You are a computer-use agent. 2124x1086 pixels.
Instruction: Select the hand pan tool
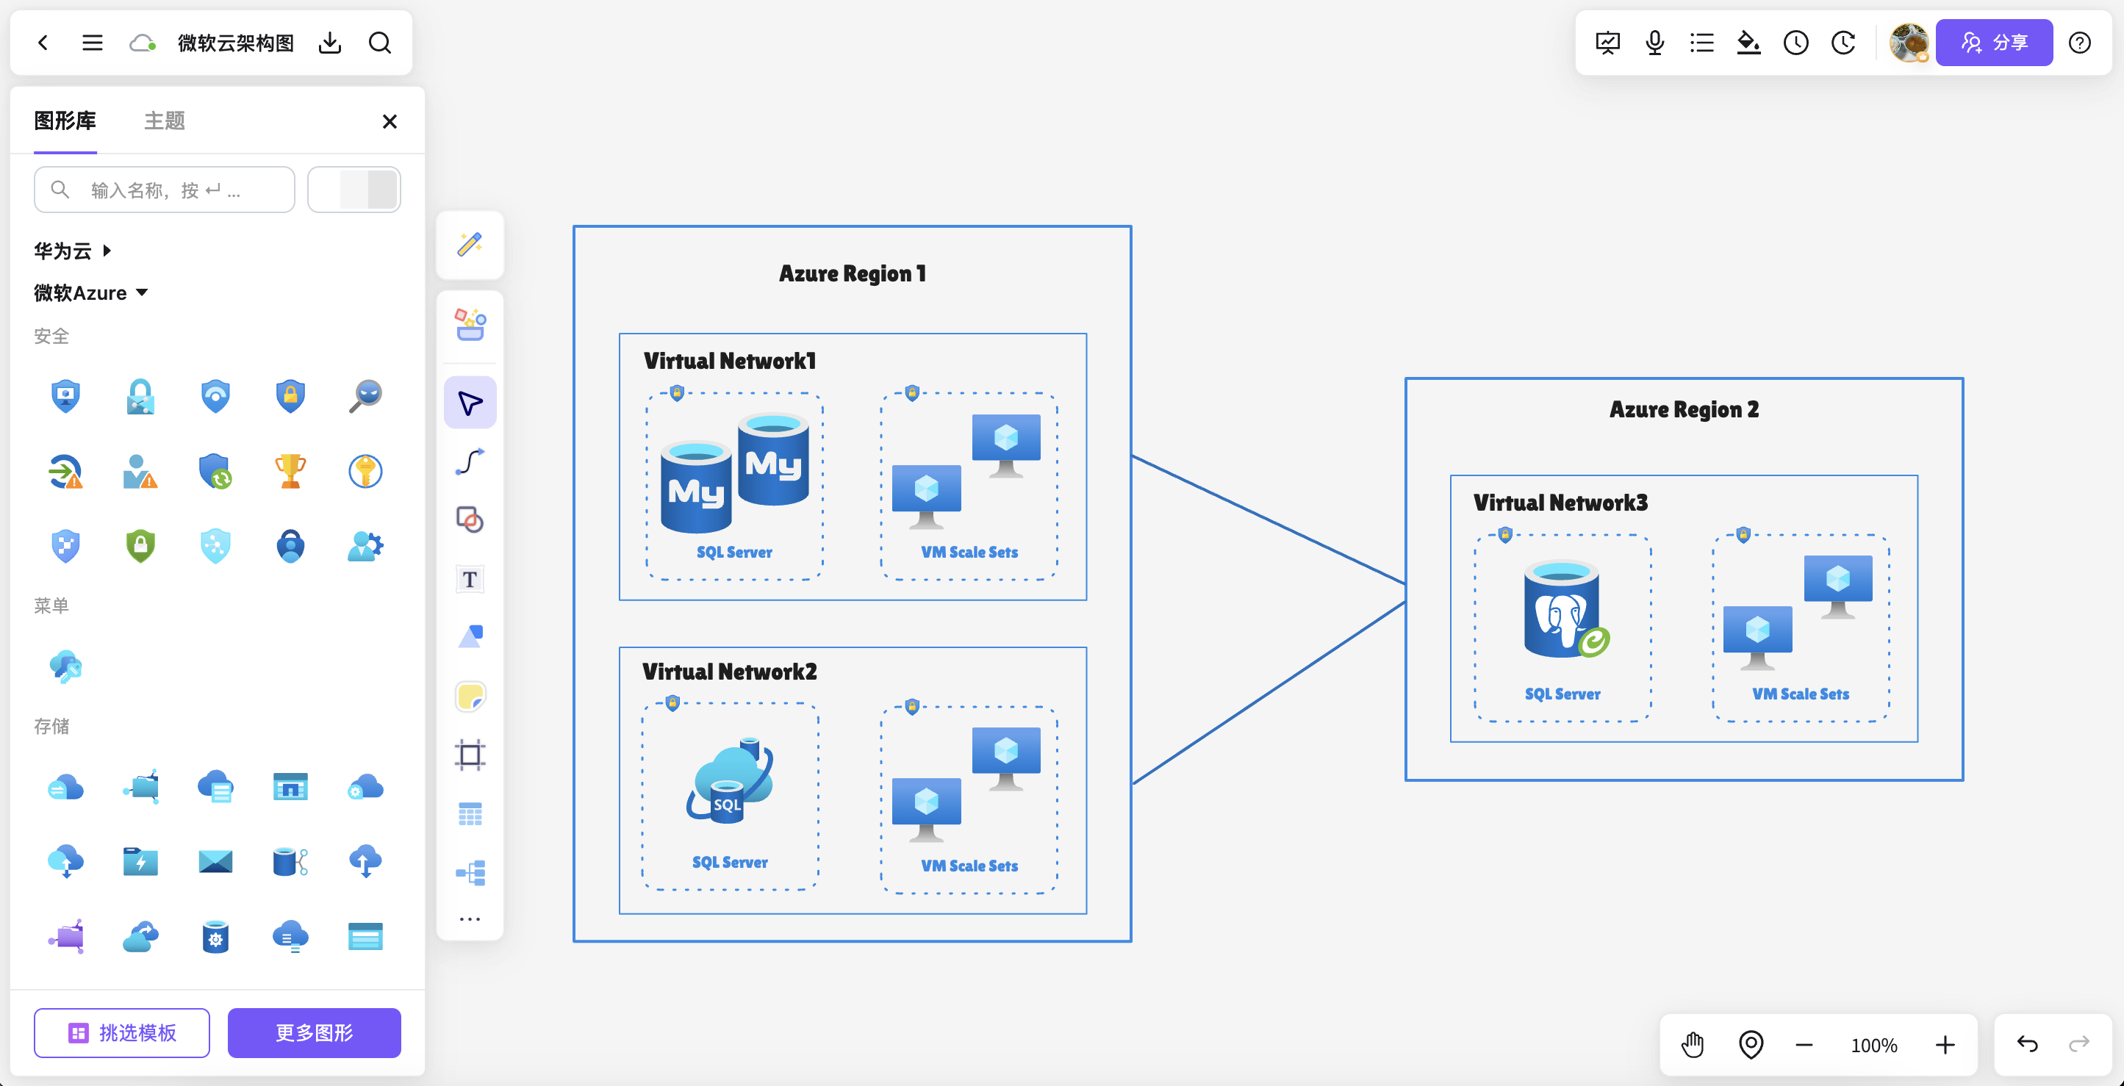(1693, 1044)
